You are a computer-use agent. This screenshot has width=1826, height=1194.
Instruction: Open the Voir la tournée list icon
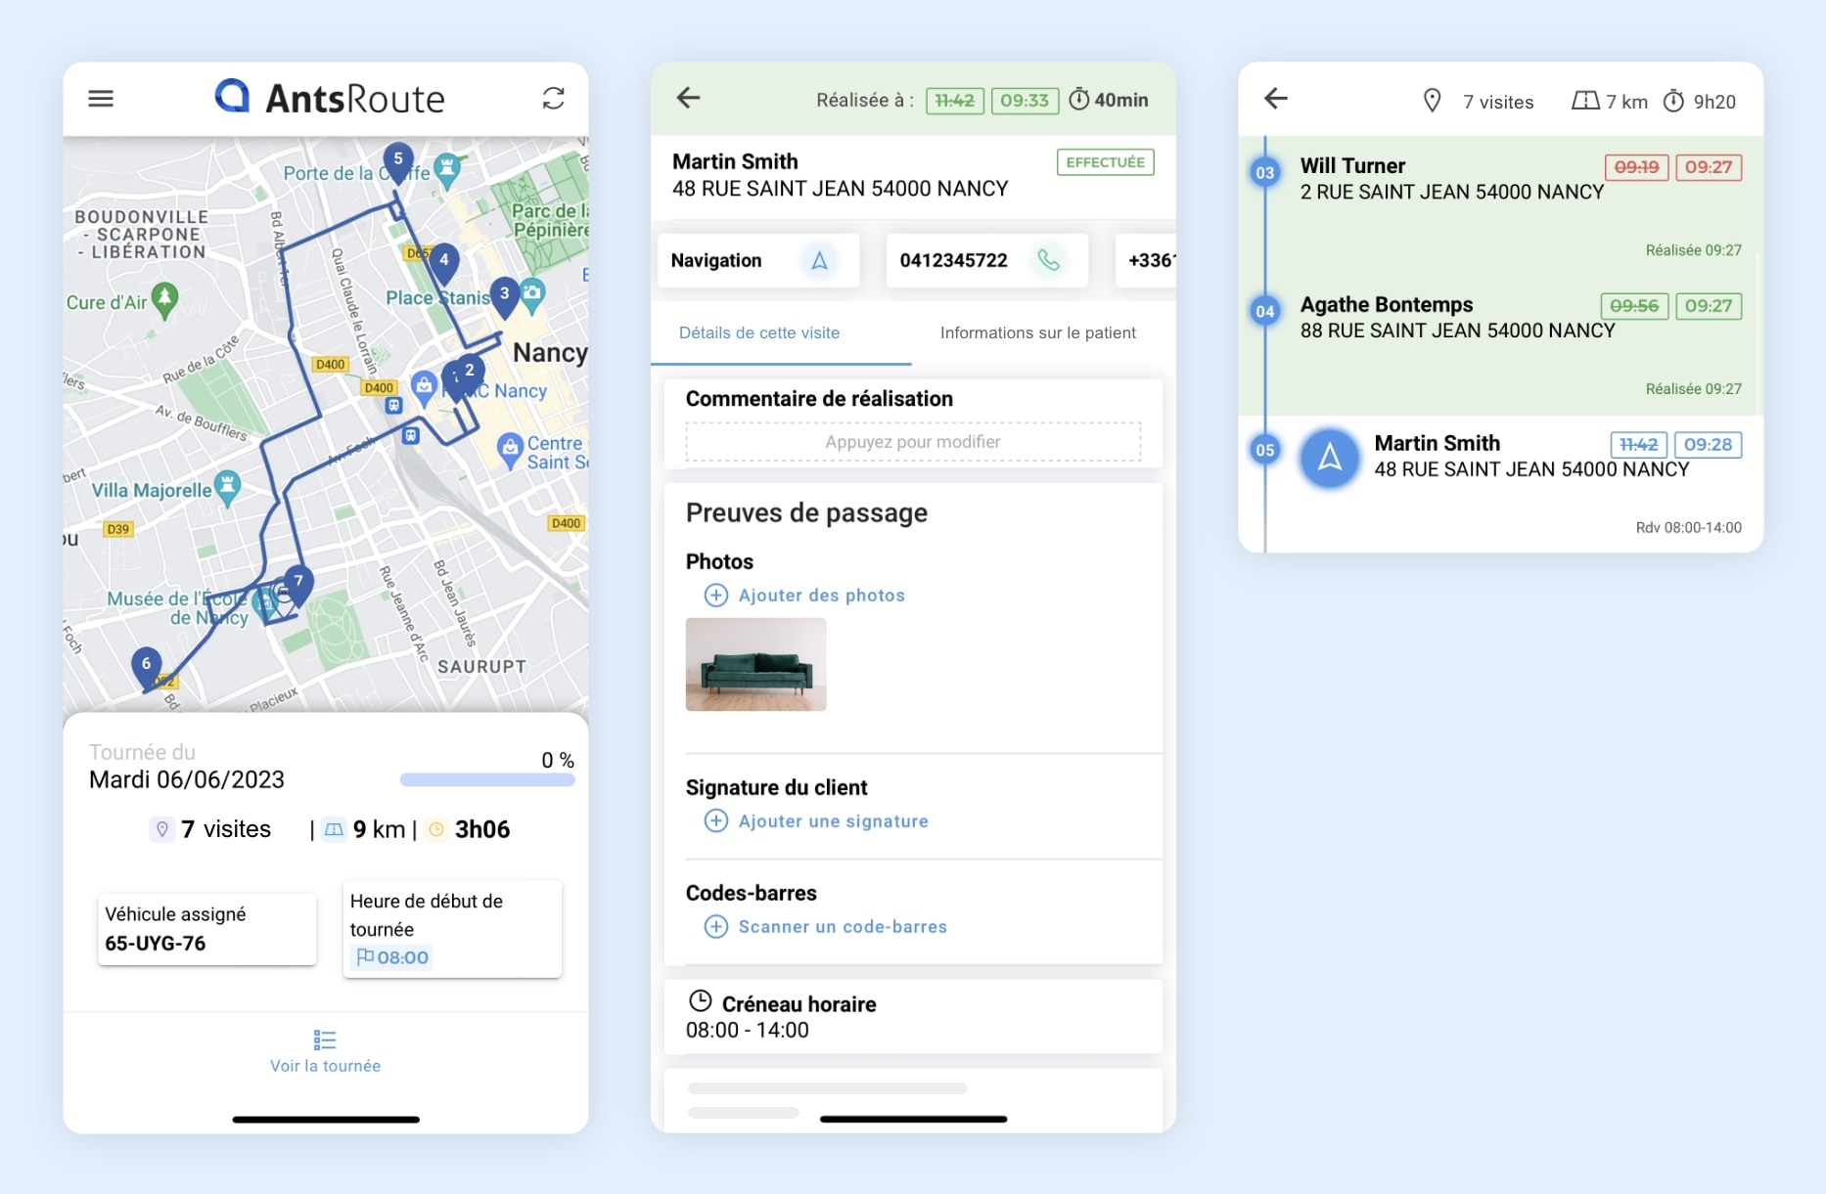[325, 1039]
